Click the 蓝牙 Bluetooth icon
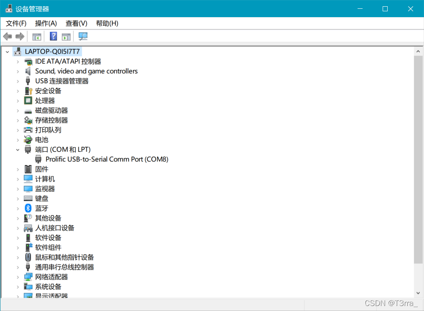This screenshot has width=424, height=311. (28, 208)
